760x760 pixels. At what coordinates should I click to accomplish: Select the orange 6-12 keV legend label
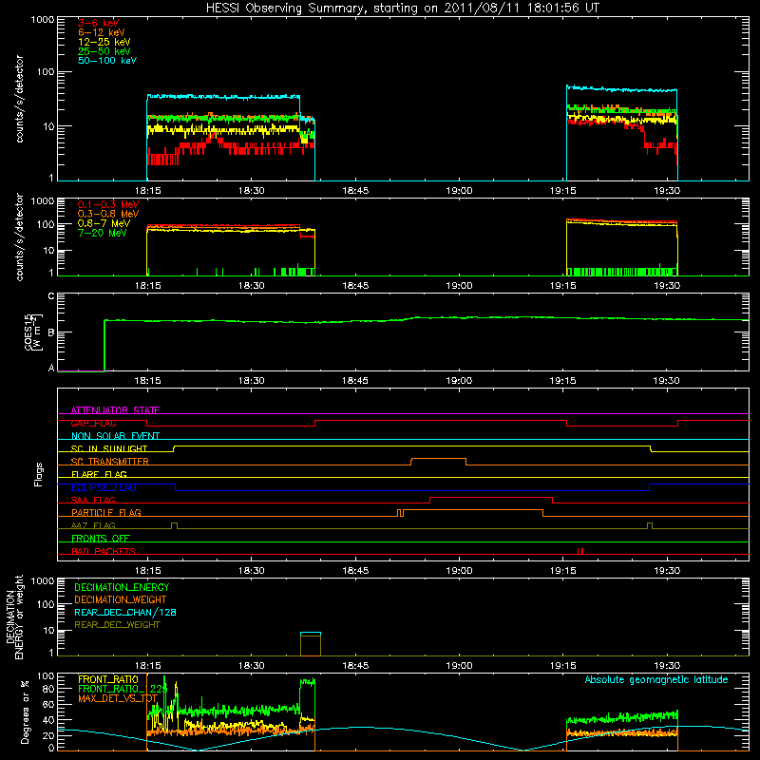coord(101,32)
